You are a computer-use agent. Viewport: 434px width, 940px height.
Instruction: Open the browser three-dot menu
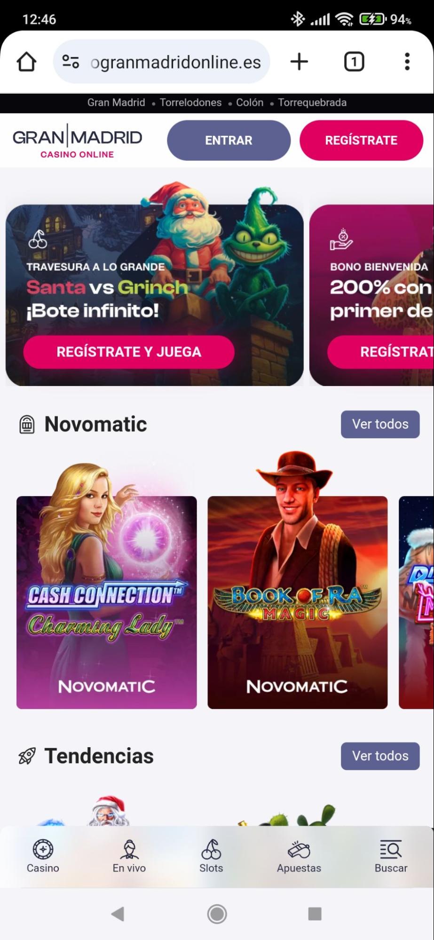407,62
